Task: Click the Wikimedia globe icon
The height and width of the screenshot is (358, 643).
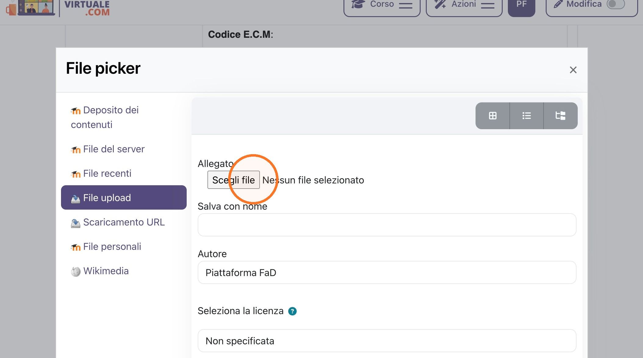Action: 76,271
